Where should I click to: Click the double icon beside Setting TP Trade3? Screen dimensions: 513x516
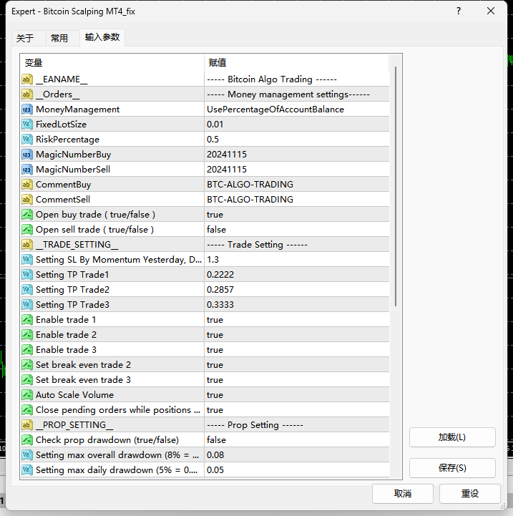(27, 305)
